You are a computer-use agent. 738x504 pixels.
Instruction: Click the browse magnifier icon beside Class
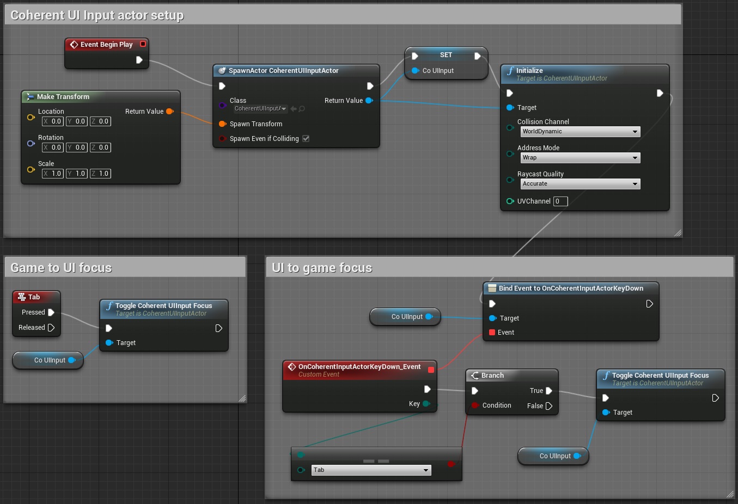click(302, 109)
